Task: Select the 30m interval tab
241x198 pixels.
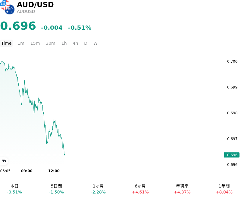Action: 51,43
